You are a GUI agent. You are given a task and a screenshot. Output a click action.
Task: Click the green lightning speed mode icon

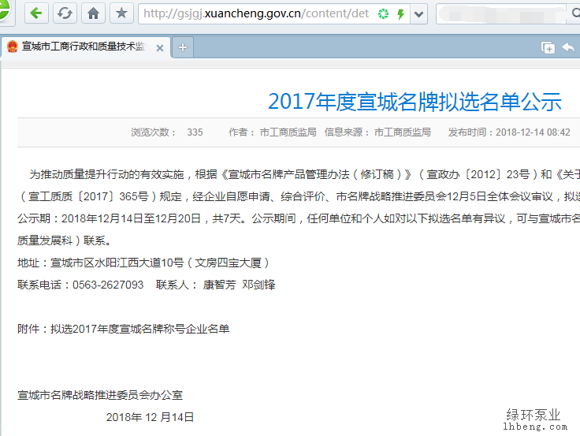pyautogui.click(x=400, y=14)
